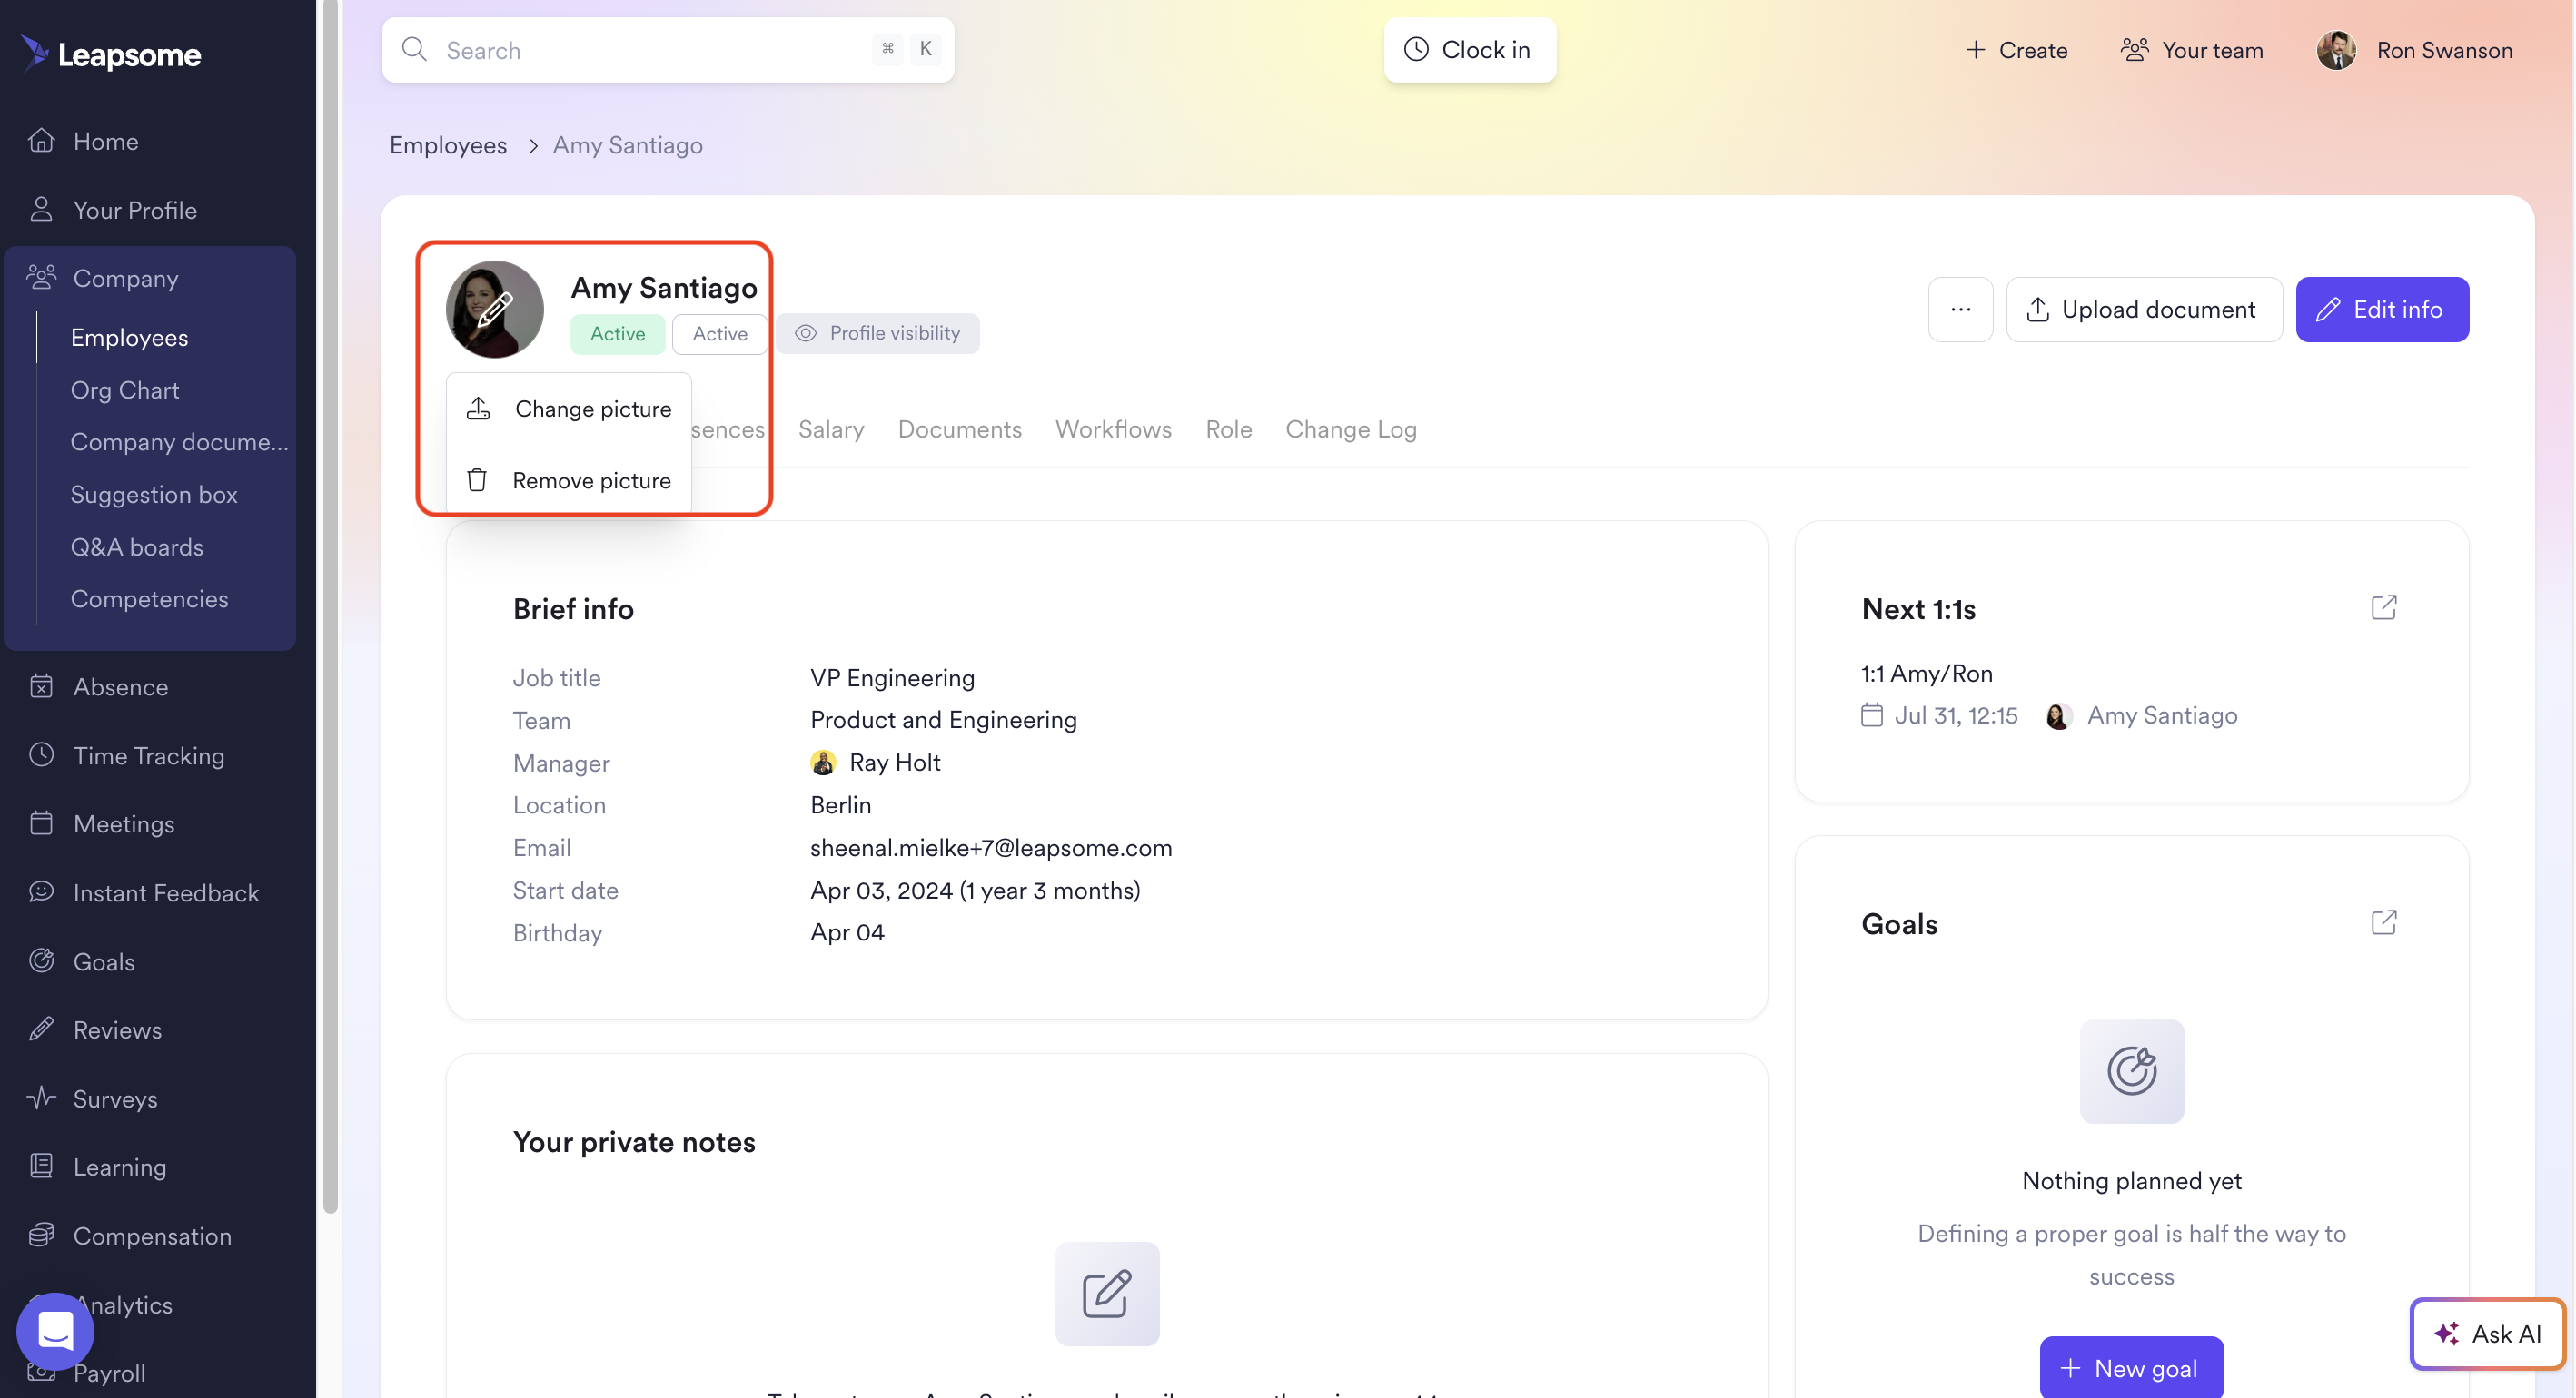This screenshot has width=2576, height=1398.
Task: Open the Home sidebar icon
Action: click(41, 141)
